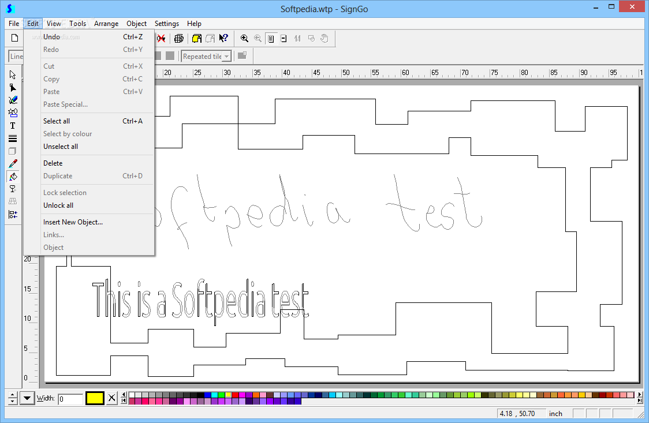Choose Unlock all menu entry
Image resolution: width=649 pixels, height=423 pixels.
[89, 205]
